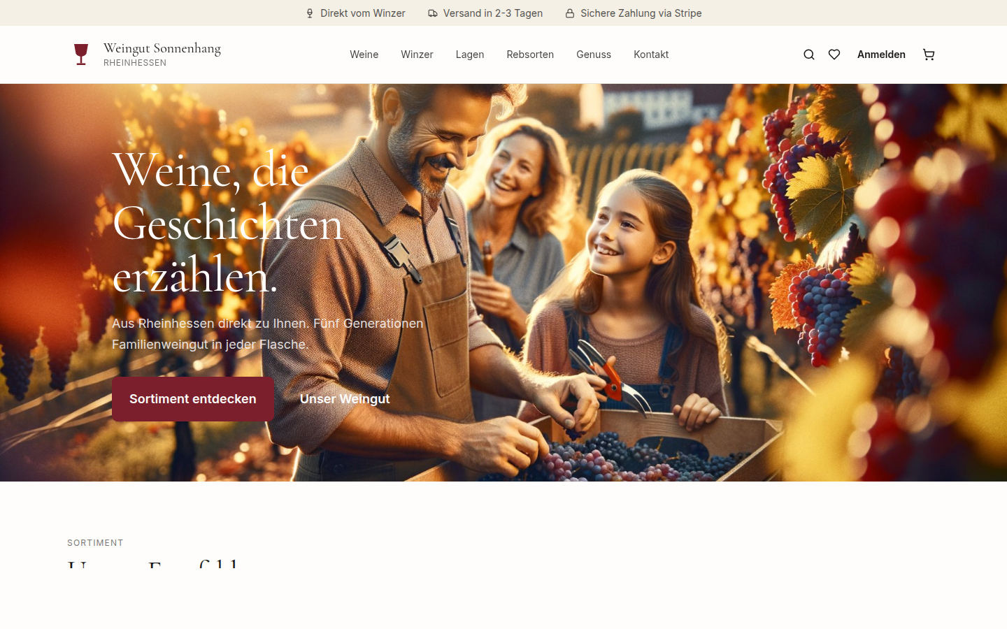Viewport: 1007px width, 629px height.
Task: Open the search magnifier icon
Action: (809, 55)
